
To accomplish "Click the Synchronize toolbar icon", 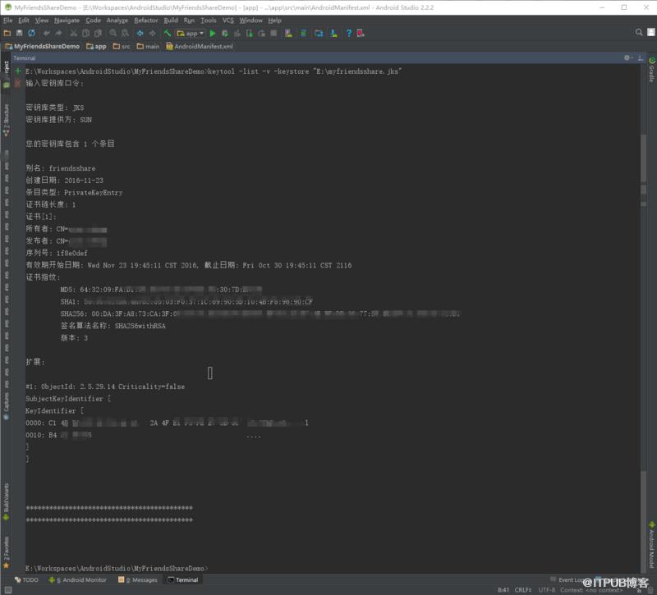I will point(31,33).
